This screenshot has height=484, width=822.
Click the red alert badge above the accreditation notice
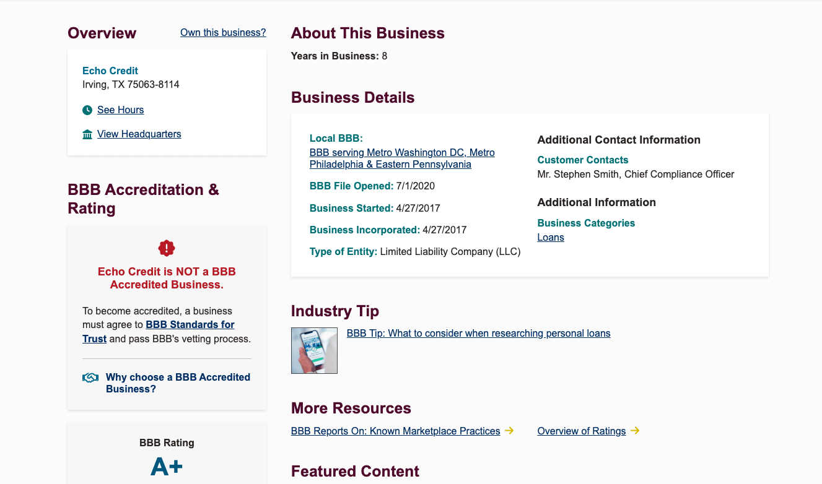166,248
